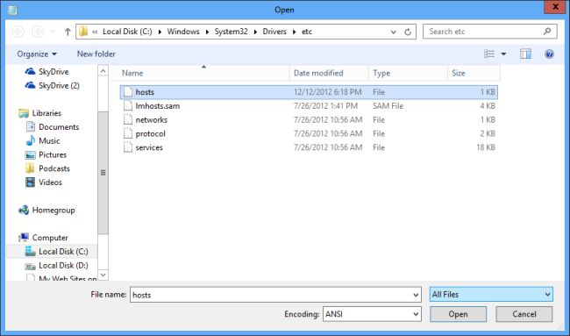Focus the Search etc box
The height and width of the screenshot is (336, 570).
point(489,32)
